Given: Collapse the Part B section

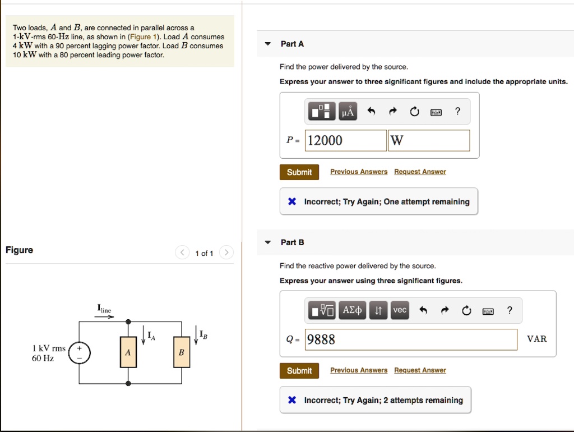Looking at the screenshot, I should click(267, 242).
